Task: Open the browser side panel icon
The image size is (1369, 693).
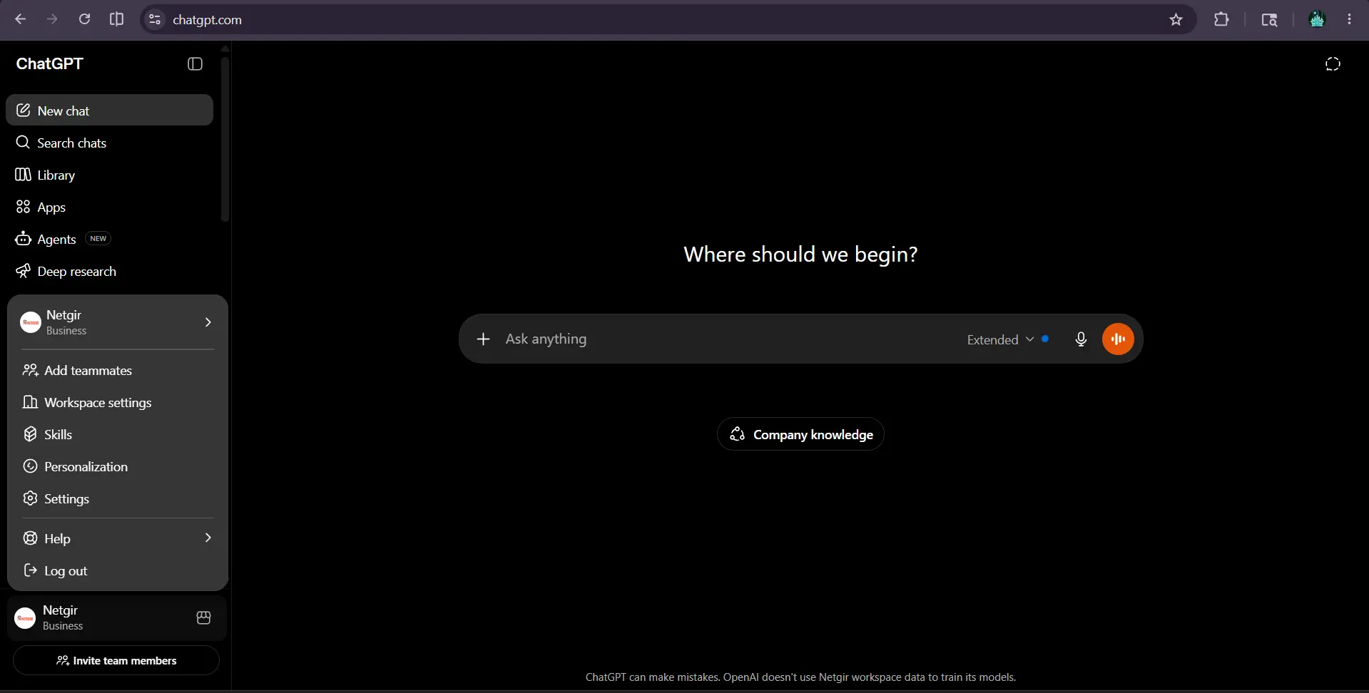Action: point(116,19)
